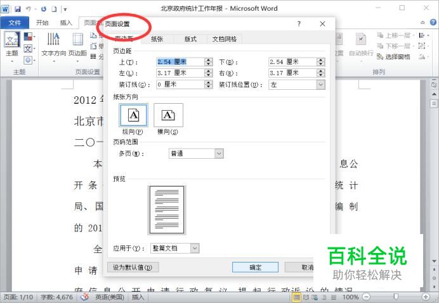Redo action with the blue circular arrow
The image size is (439, 303).
tap(44, 9)
